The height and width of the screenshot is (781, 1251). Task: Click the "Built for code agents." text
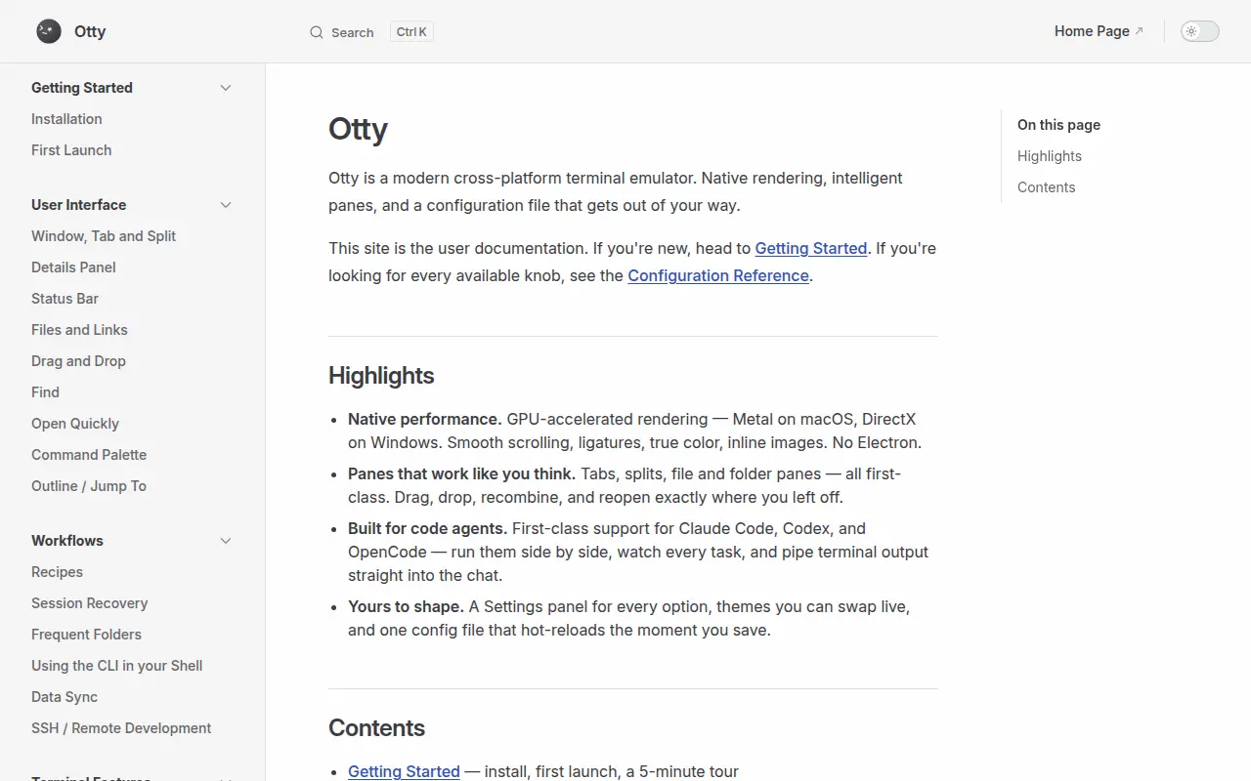point(428,528)
